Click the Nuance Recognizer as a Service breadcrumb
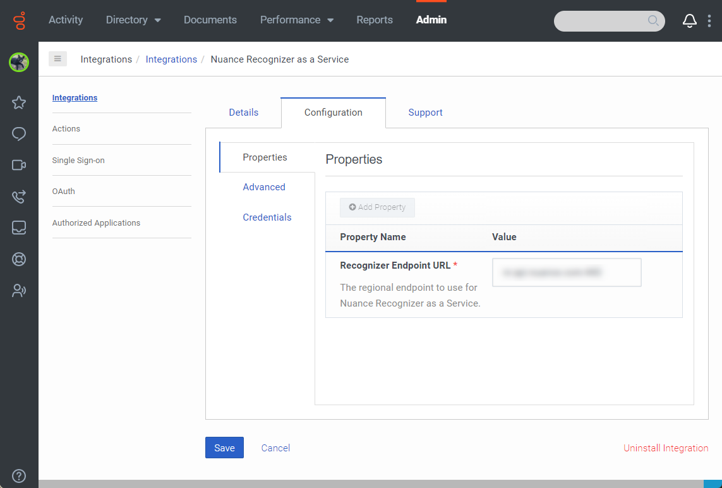 [279, 59]
